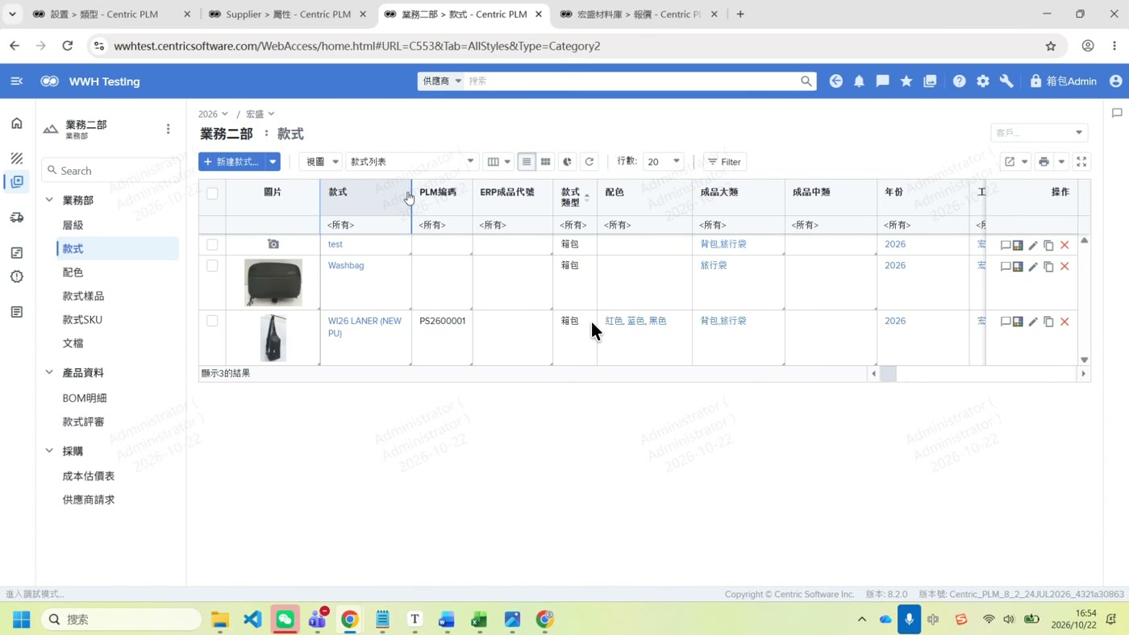Click the back arrow circle icon in header
Viewport: 1129px width, 635px height.
tap(835, 81)
